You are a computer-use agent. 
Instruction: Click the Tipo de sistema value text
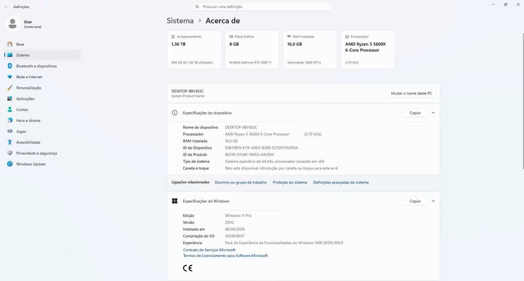(x=275, y=161)
